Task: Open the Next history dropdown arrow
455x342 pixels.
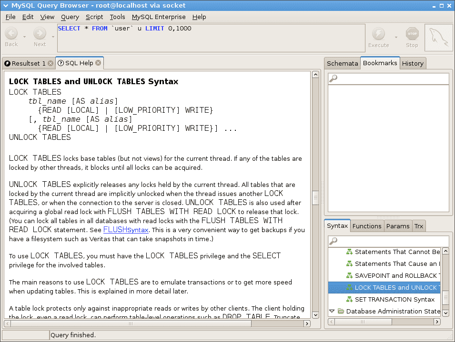Action: [x=53, y=37]
